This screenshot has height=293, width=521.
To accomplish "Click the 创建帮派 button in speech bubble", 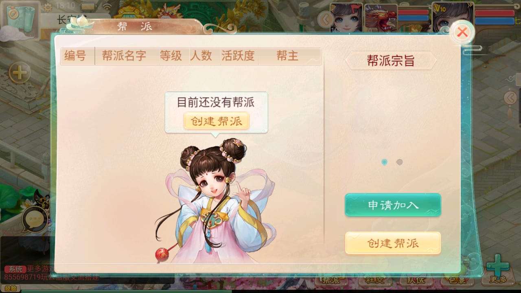I will click(216, 121).
